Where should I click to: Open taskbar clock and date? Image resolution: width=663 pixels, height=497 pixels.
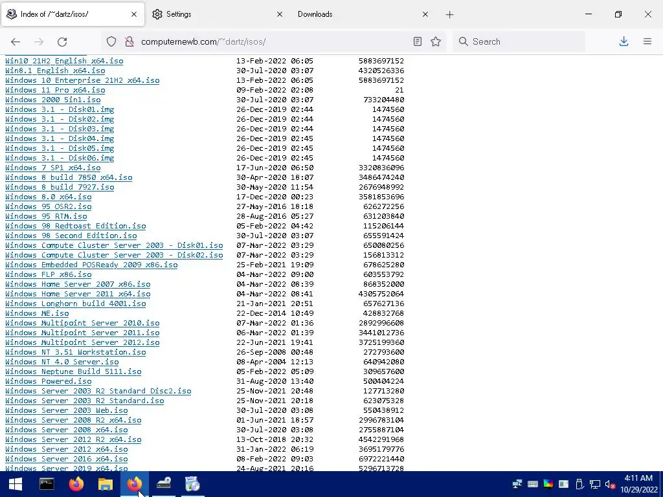pyautogui.click(x=639, y=484)
